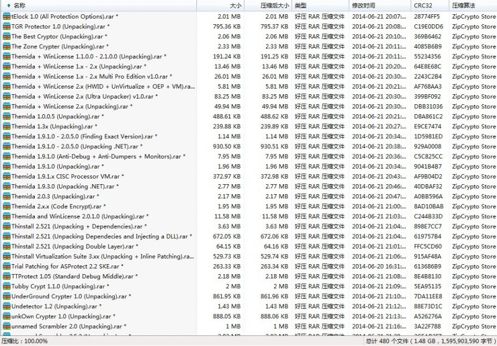Select Themida + WinLicense 1.1.0.0 - 2.1.0.0 file name
Screen dimensions: 497x346
89,56
